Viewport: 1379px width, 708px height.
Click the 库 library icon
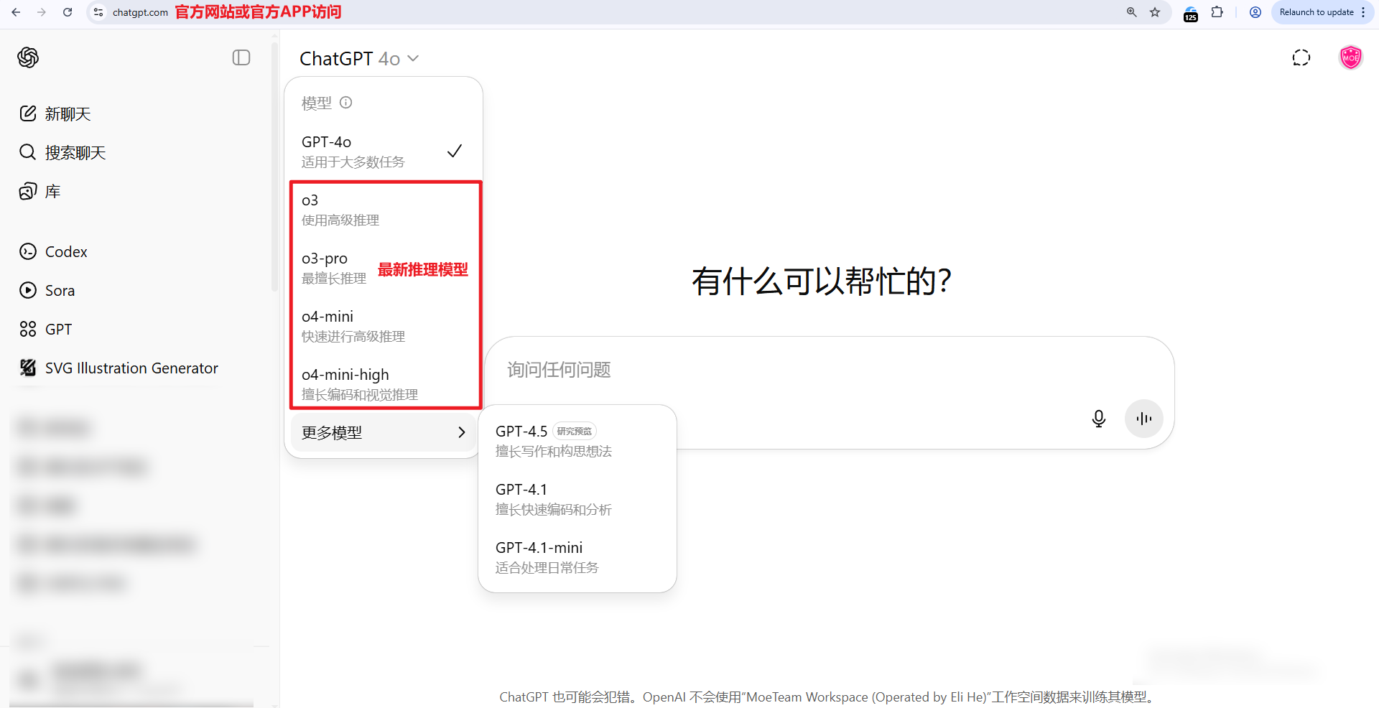click(28, 191)
